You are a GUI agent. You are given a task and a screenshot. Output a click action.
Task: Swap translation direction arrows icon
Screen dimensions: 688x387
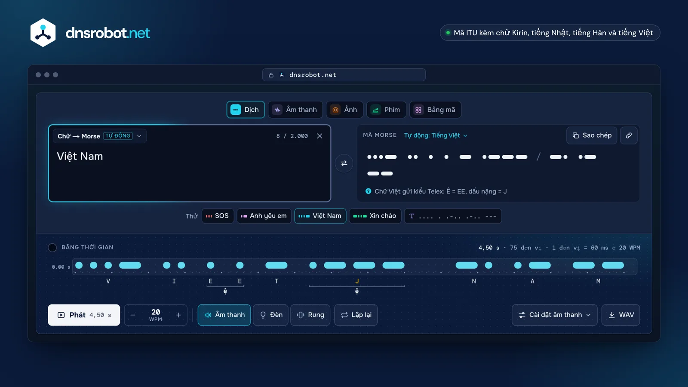(344, 163)
